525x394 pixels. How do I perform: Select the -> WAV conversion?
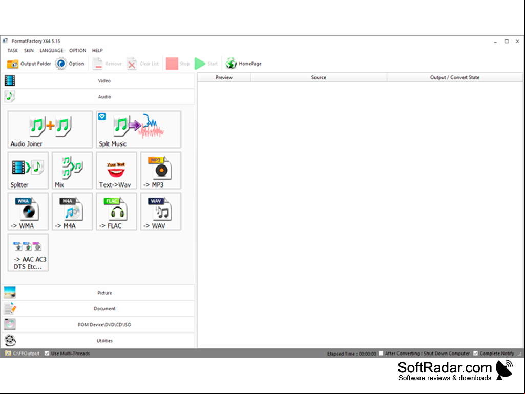click(161, 211)
